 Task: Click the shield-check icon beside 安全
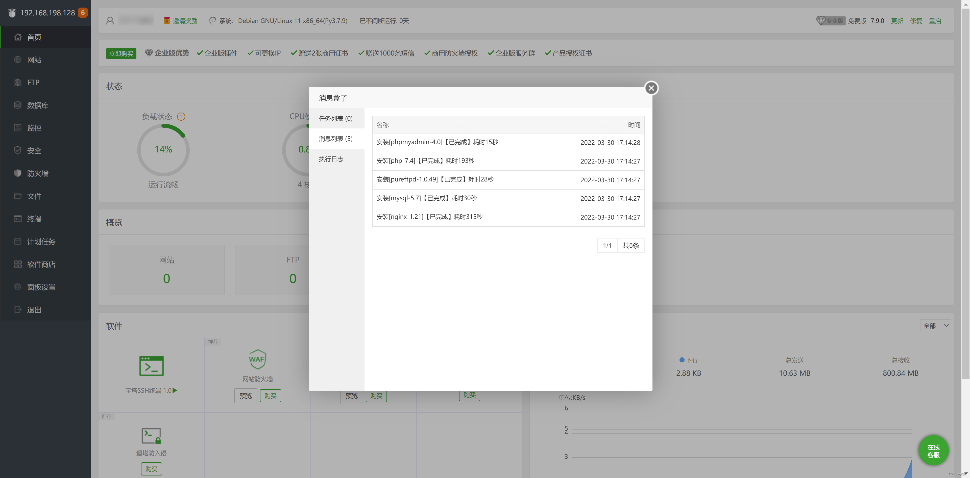pyautogui.click(x=18, y=150)
